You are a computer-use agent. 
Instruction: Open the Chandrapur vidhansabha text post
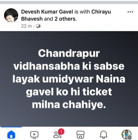coord(69,79)
